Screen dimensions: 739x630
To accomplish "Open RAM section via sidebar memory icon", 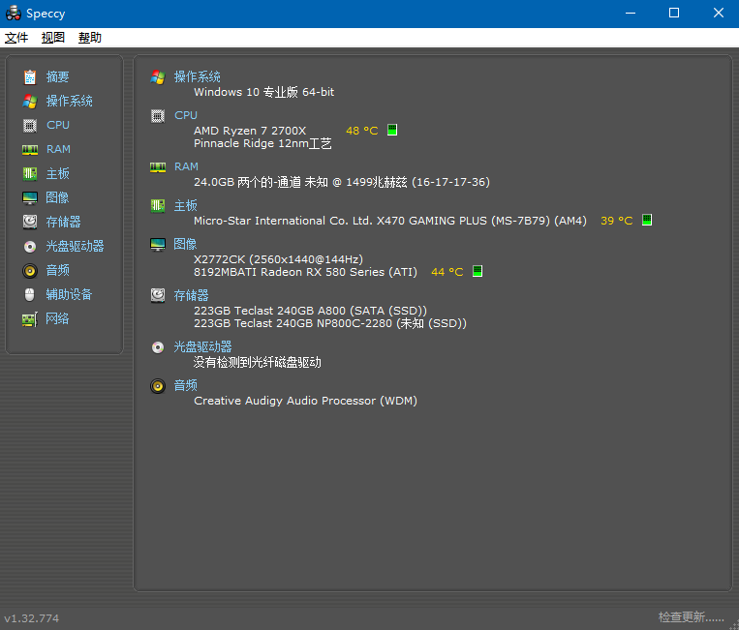I will point(30,149).
